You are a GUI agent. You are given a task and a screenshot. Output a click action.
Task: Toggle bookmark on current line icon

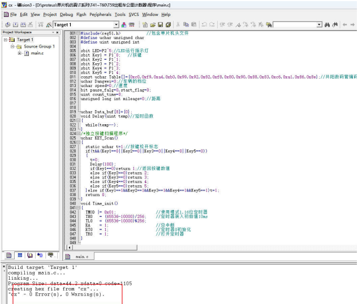tap(238, 25)
